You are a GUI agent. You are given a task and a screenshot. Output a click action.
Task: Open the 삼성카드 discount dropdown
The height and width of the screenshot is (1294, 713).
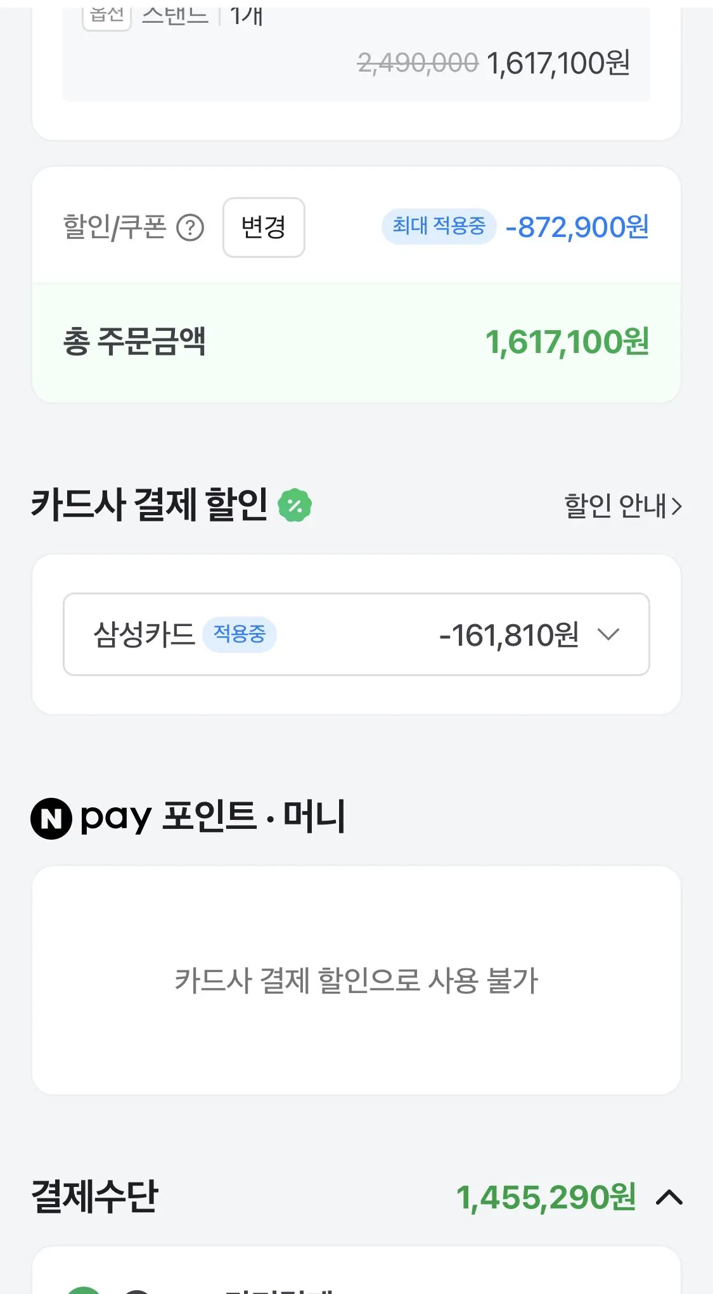click(356, 634)
